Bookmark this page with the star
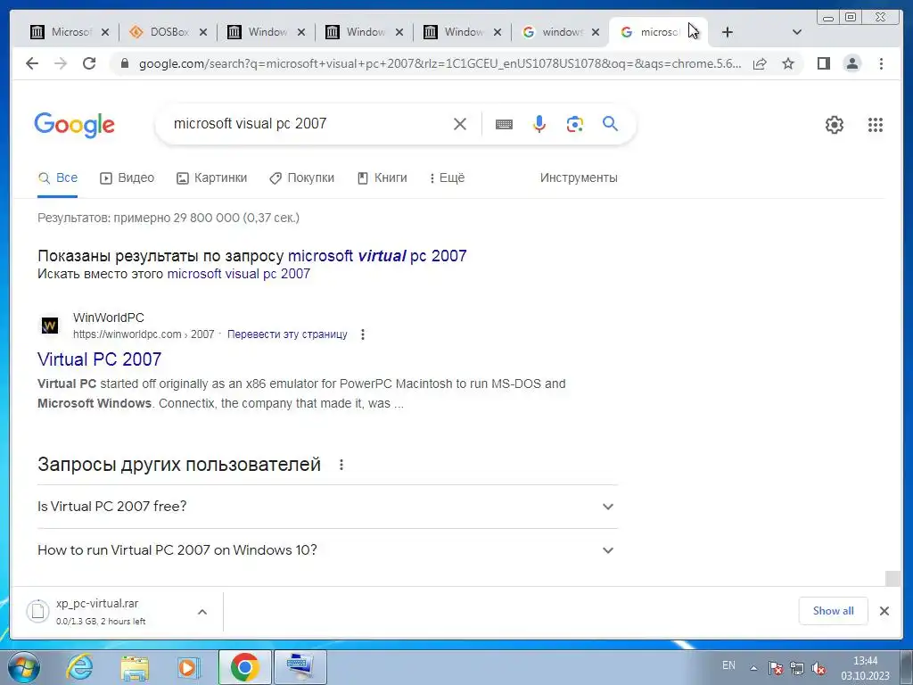The image size is (913, 685). (788, 63)
